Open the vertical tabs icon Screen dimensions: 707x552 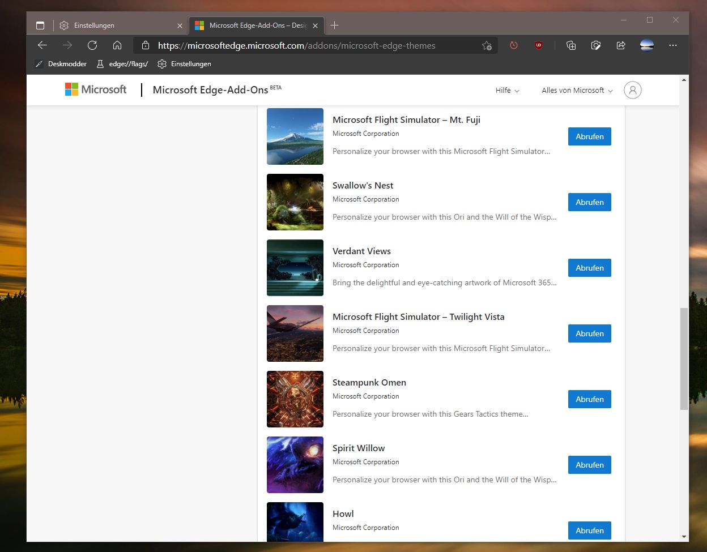point(40,25)
